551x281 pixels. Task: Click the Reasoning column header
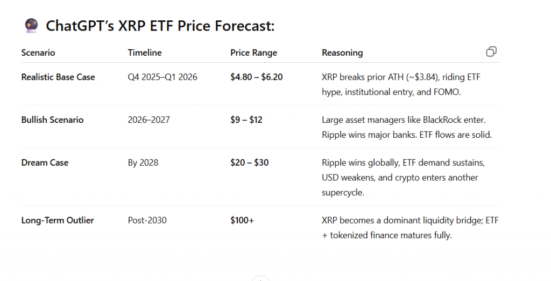point(342,53)
